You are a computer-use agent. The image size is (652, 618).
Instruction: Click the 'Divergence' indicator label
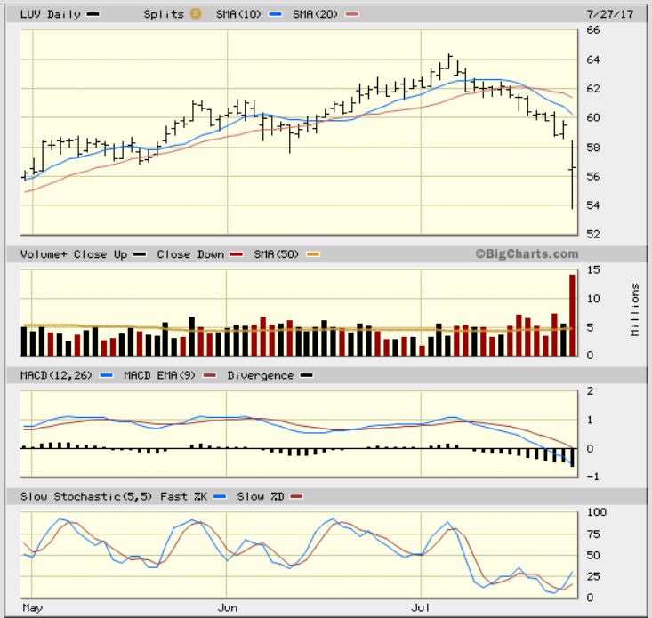[261, 376]
